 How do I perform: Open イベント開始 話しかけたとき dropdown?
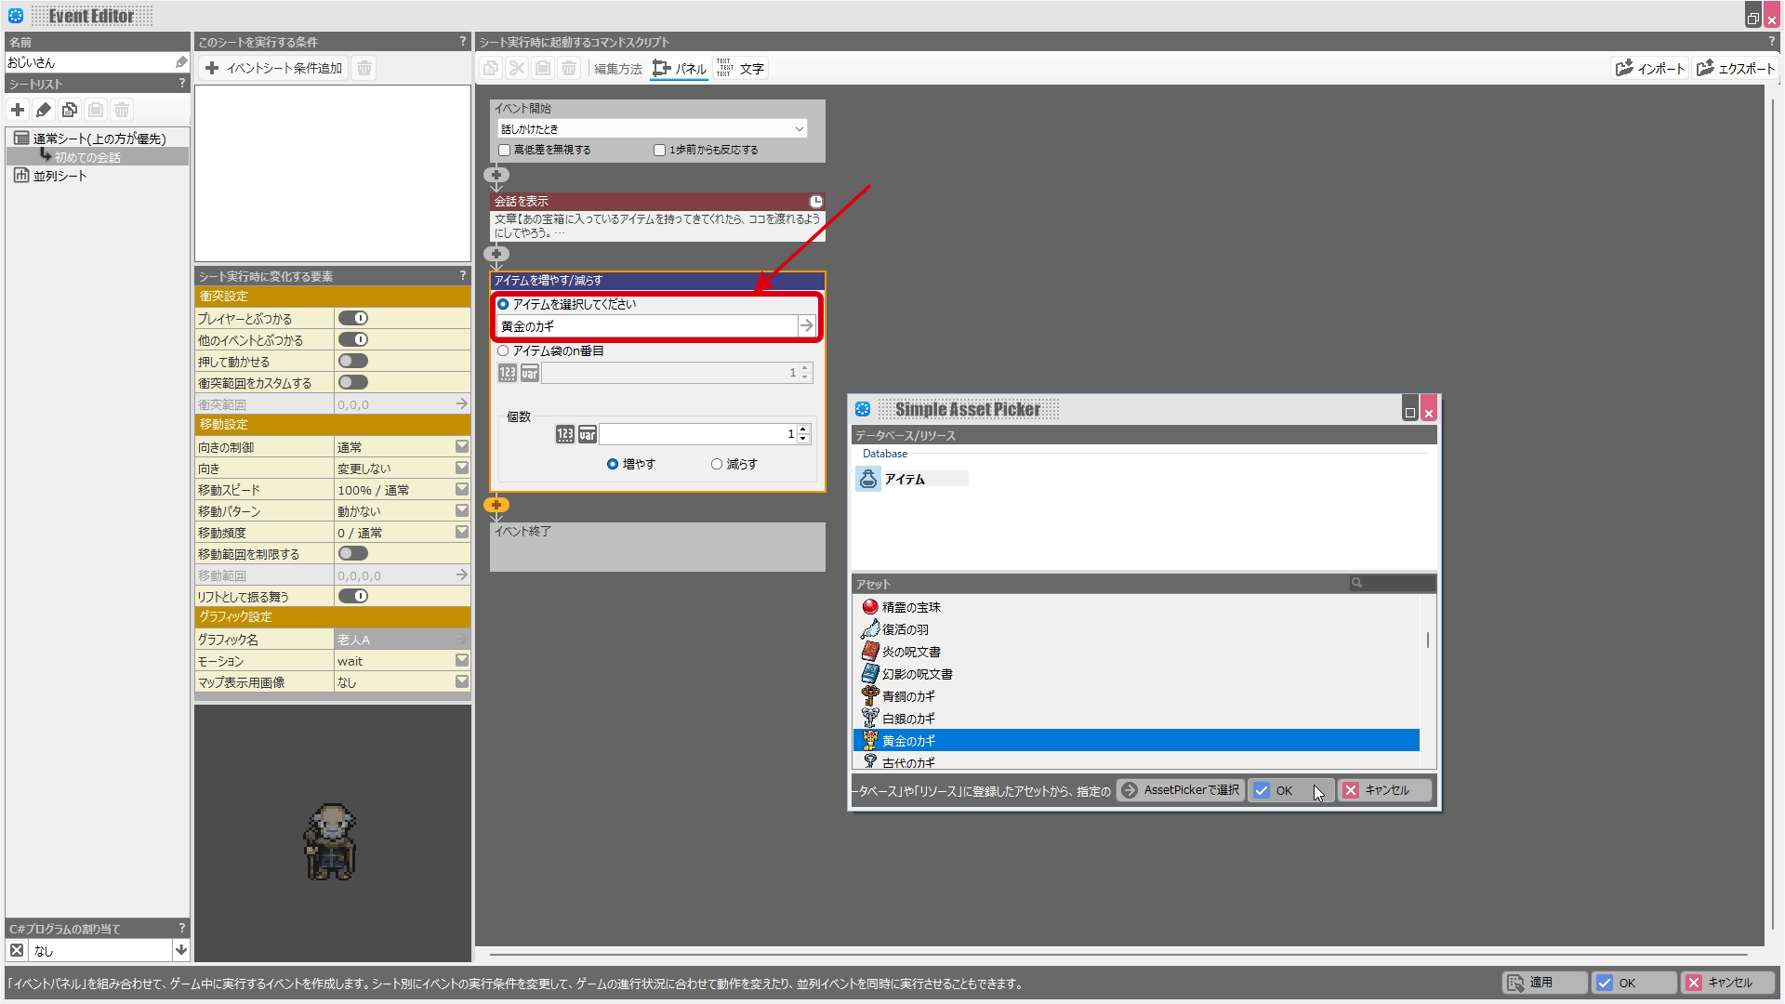[653, 128]
